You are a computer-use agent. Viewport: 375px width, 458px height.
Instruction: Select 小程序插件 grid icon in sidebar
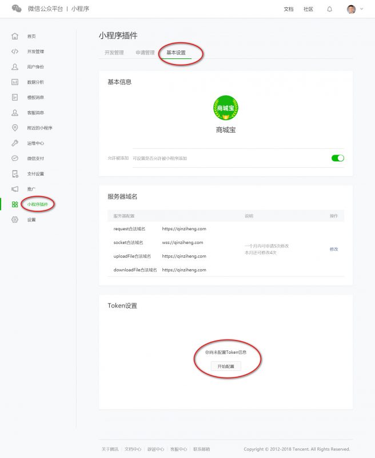pos(15,204)
